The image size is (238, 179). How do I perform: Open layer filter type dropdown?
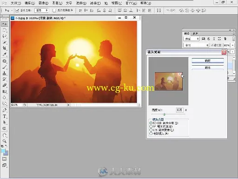(x=192, y=39)
